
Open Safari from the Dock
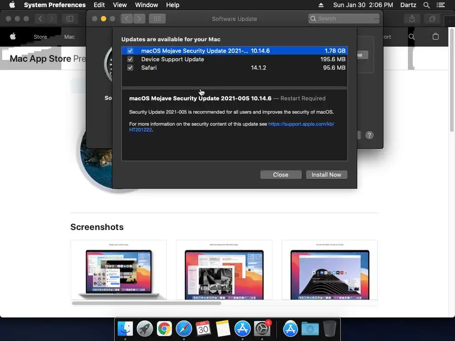tap(184, 329)
